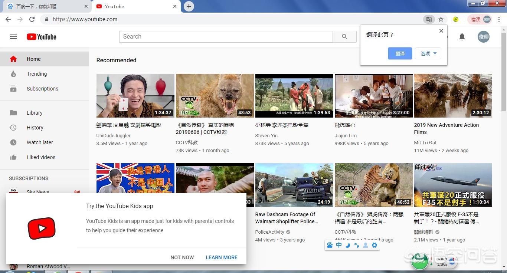Click the moon icon in floating toolbar

tap(348, 245)
